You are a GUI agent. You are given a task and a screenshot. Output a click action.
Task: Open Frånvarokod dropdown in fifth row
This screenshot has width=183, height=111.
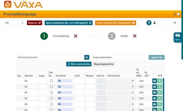(121, 104)
